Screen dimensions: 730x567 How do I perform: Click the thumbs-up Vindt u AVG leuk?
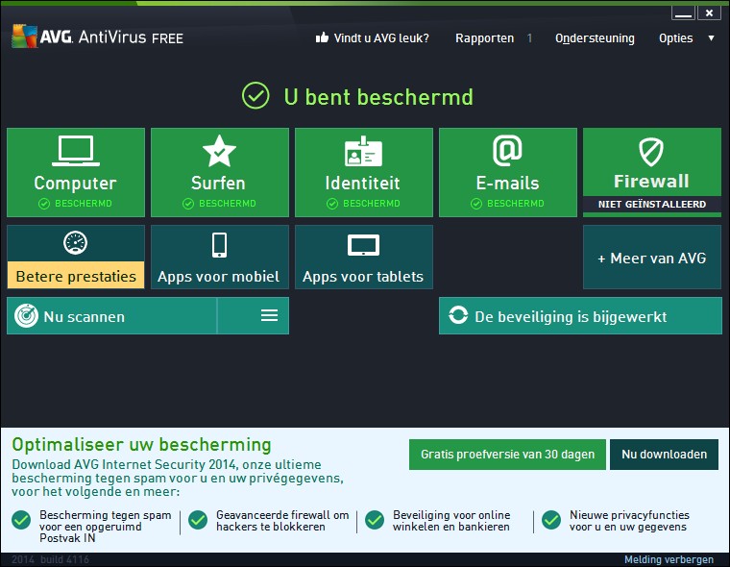coord(372,38)
